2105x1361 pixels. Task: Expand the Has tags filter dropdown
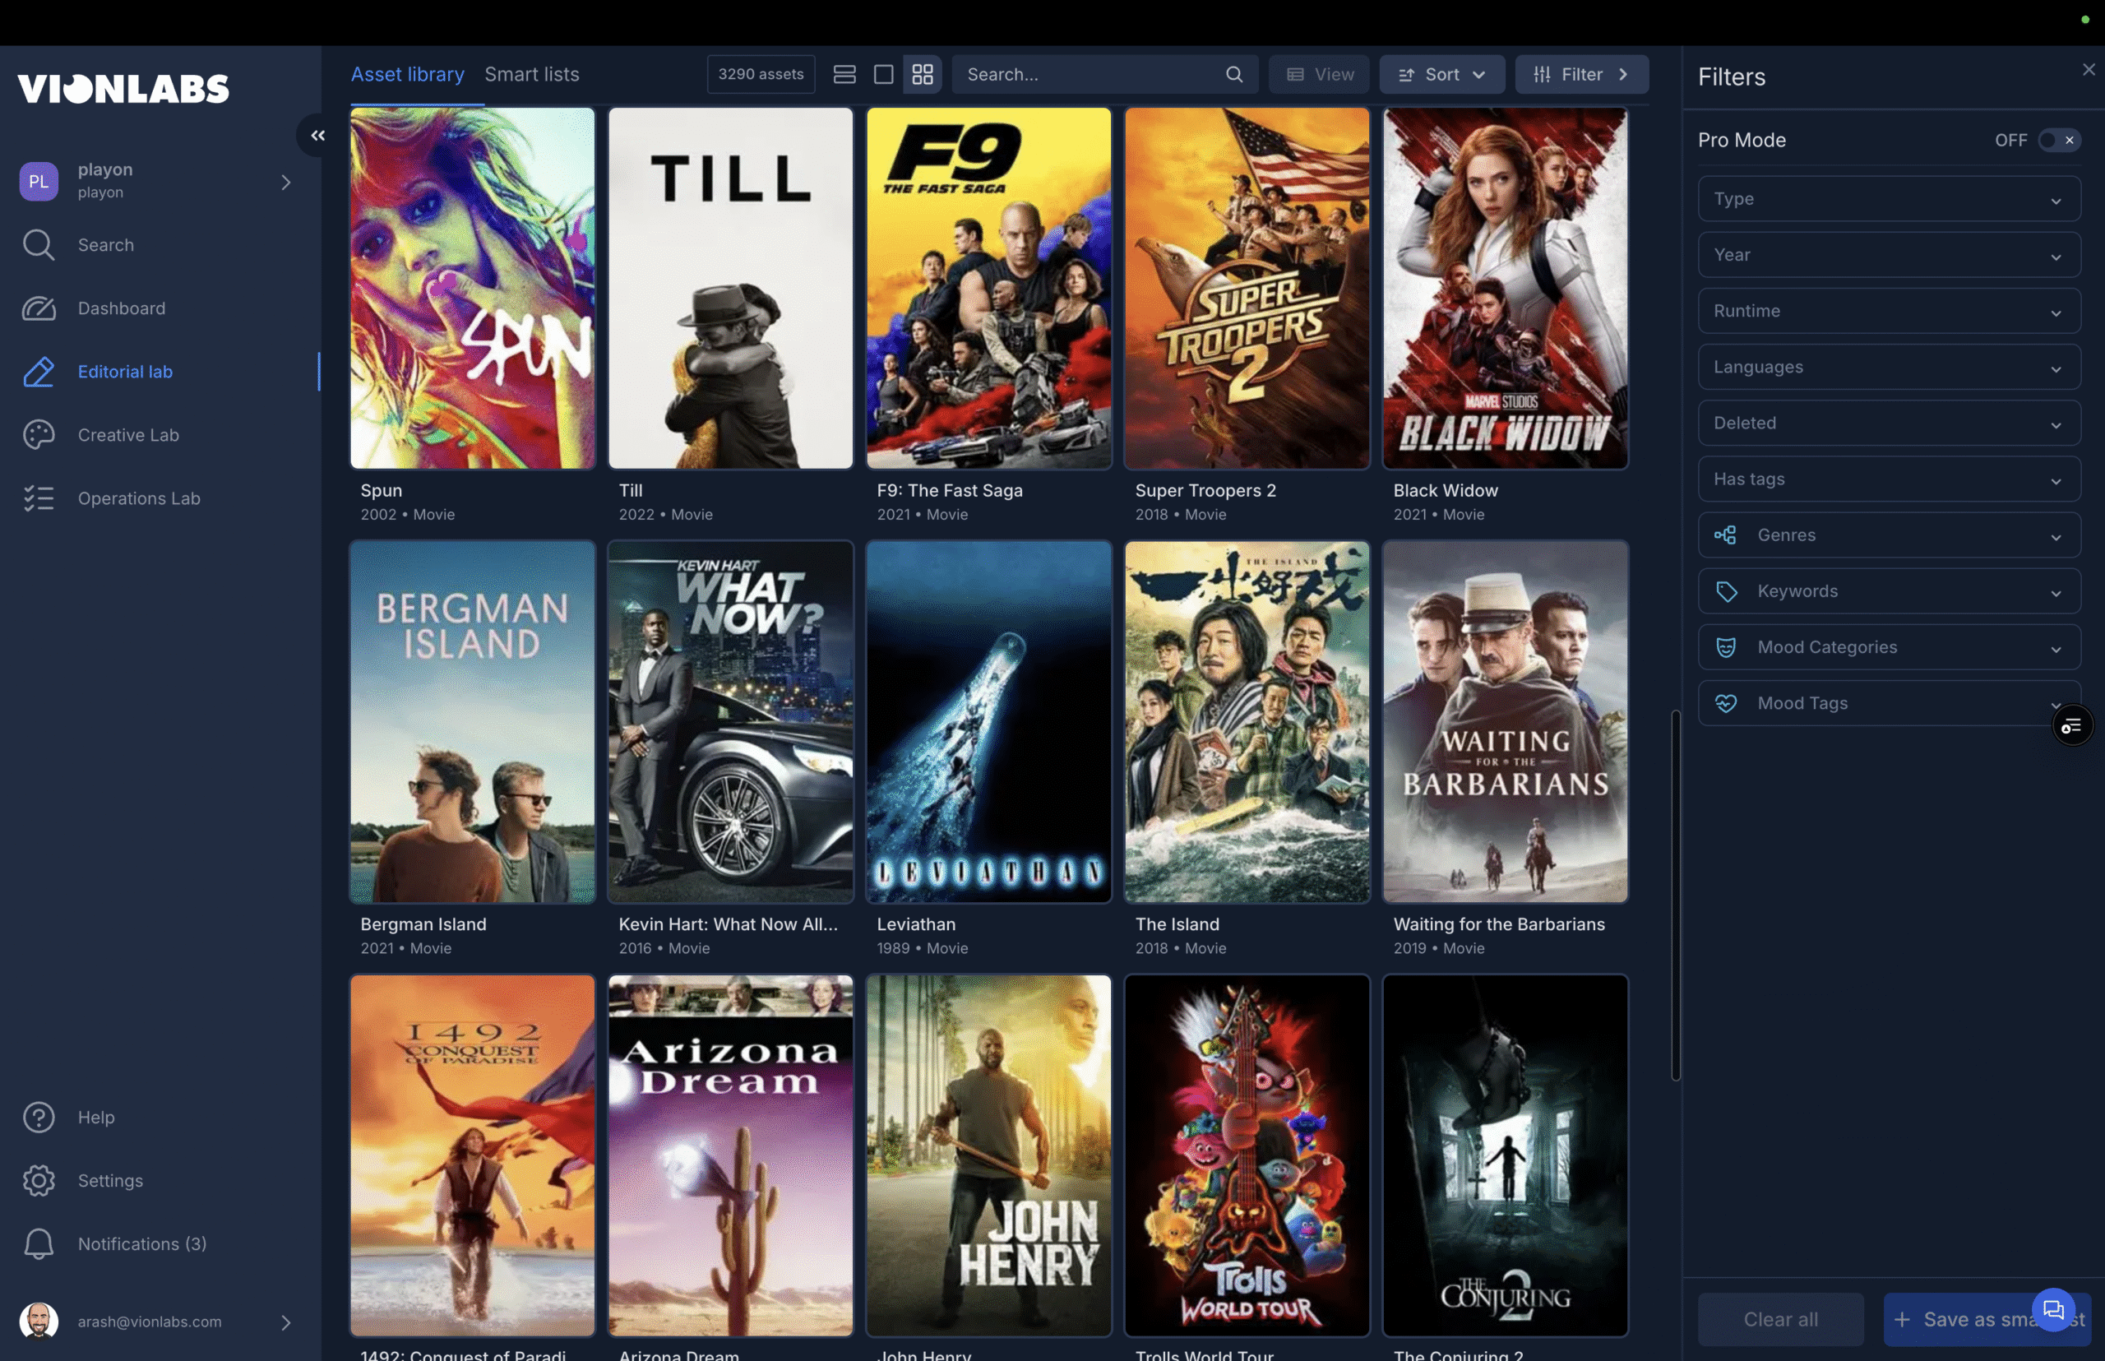click(1889, 479)
